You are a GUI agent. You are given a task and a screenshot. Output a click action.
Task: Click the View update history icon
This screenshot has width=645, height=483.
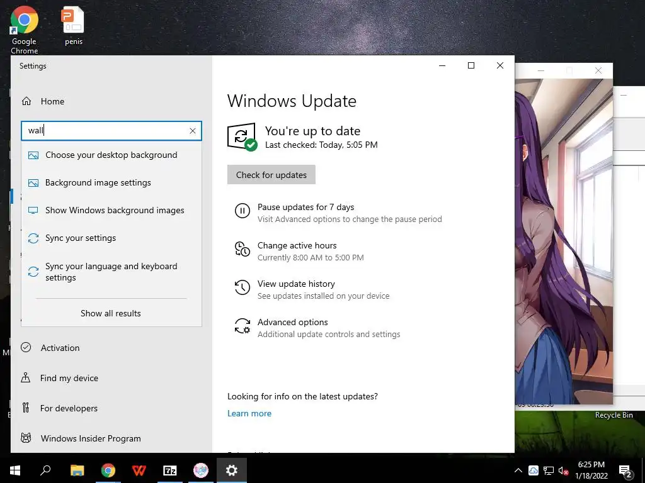(x=243, y=287)
